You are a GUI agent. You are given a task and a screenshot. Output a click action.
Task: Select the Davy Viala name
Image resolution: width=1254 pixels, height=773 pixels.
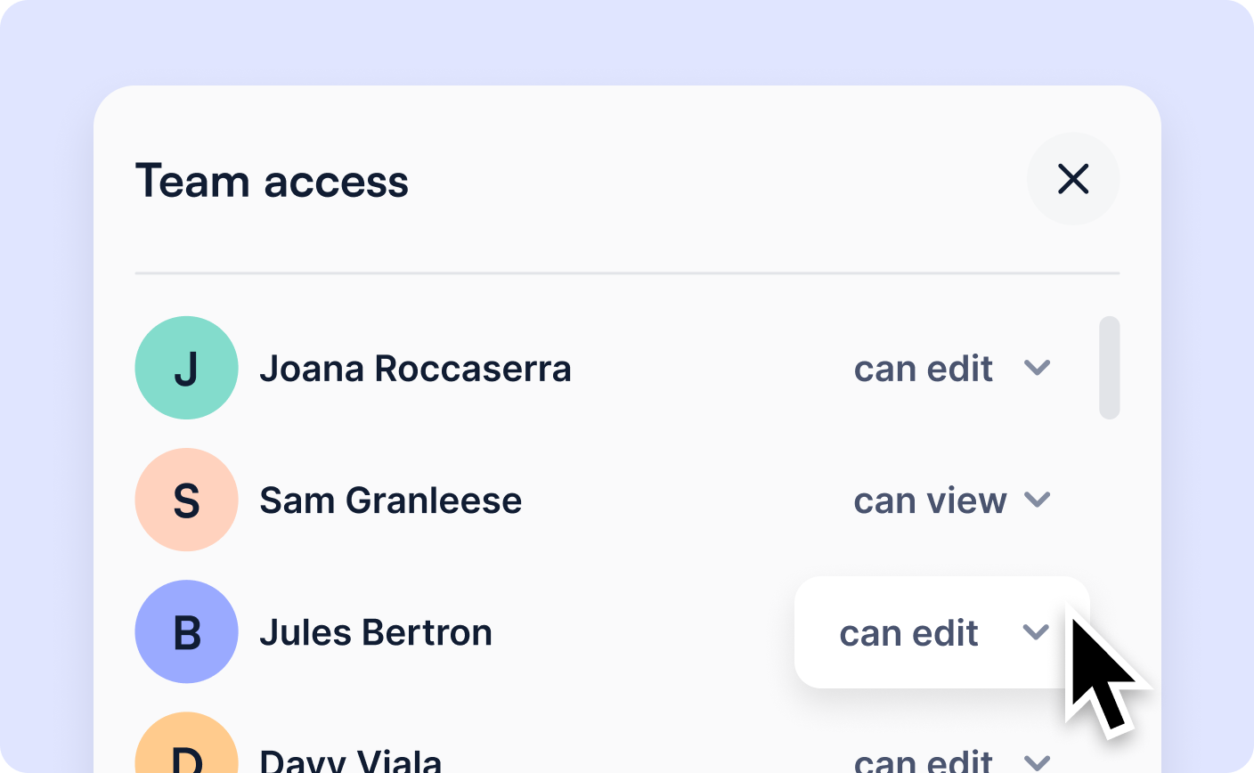click(350, 761)
